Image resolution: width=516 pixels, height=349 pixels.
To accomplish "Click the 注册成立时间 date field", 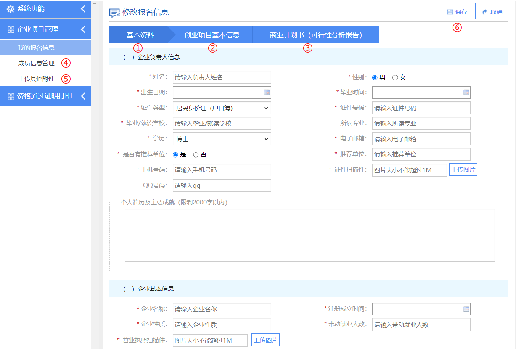I will 421,309.
